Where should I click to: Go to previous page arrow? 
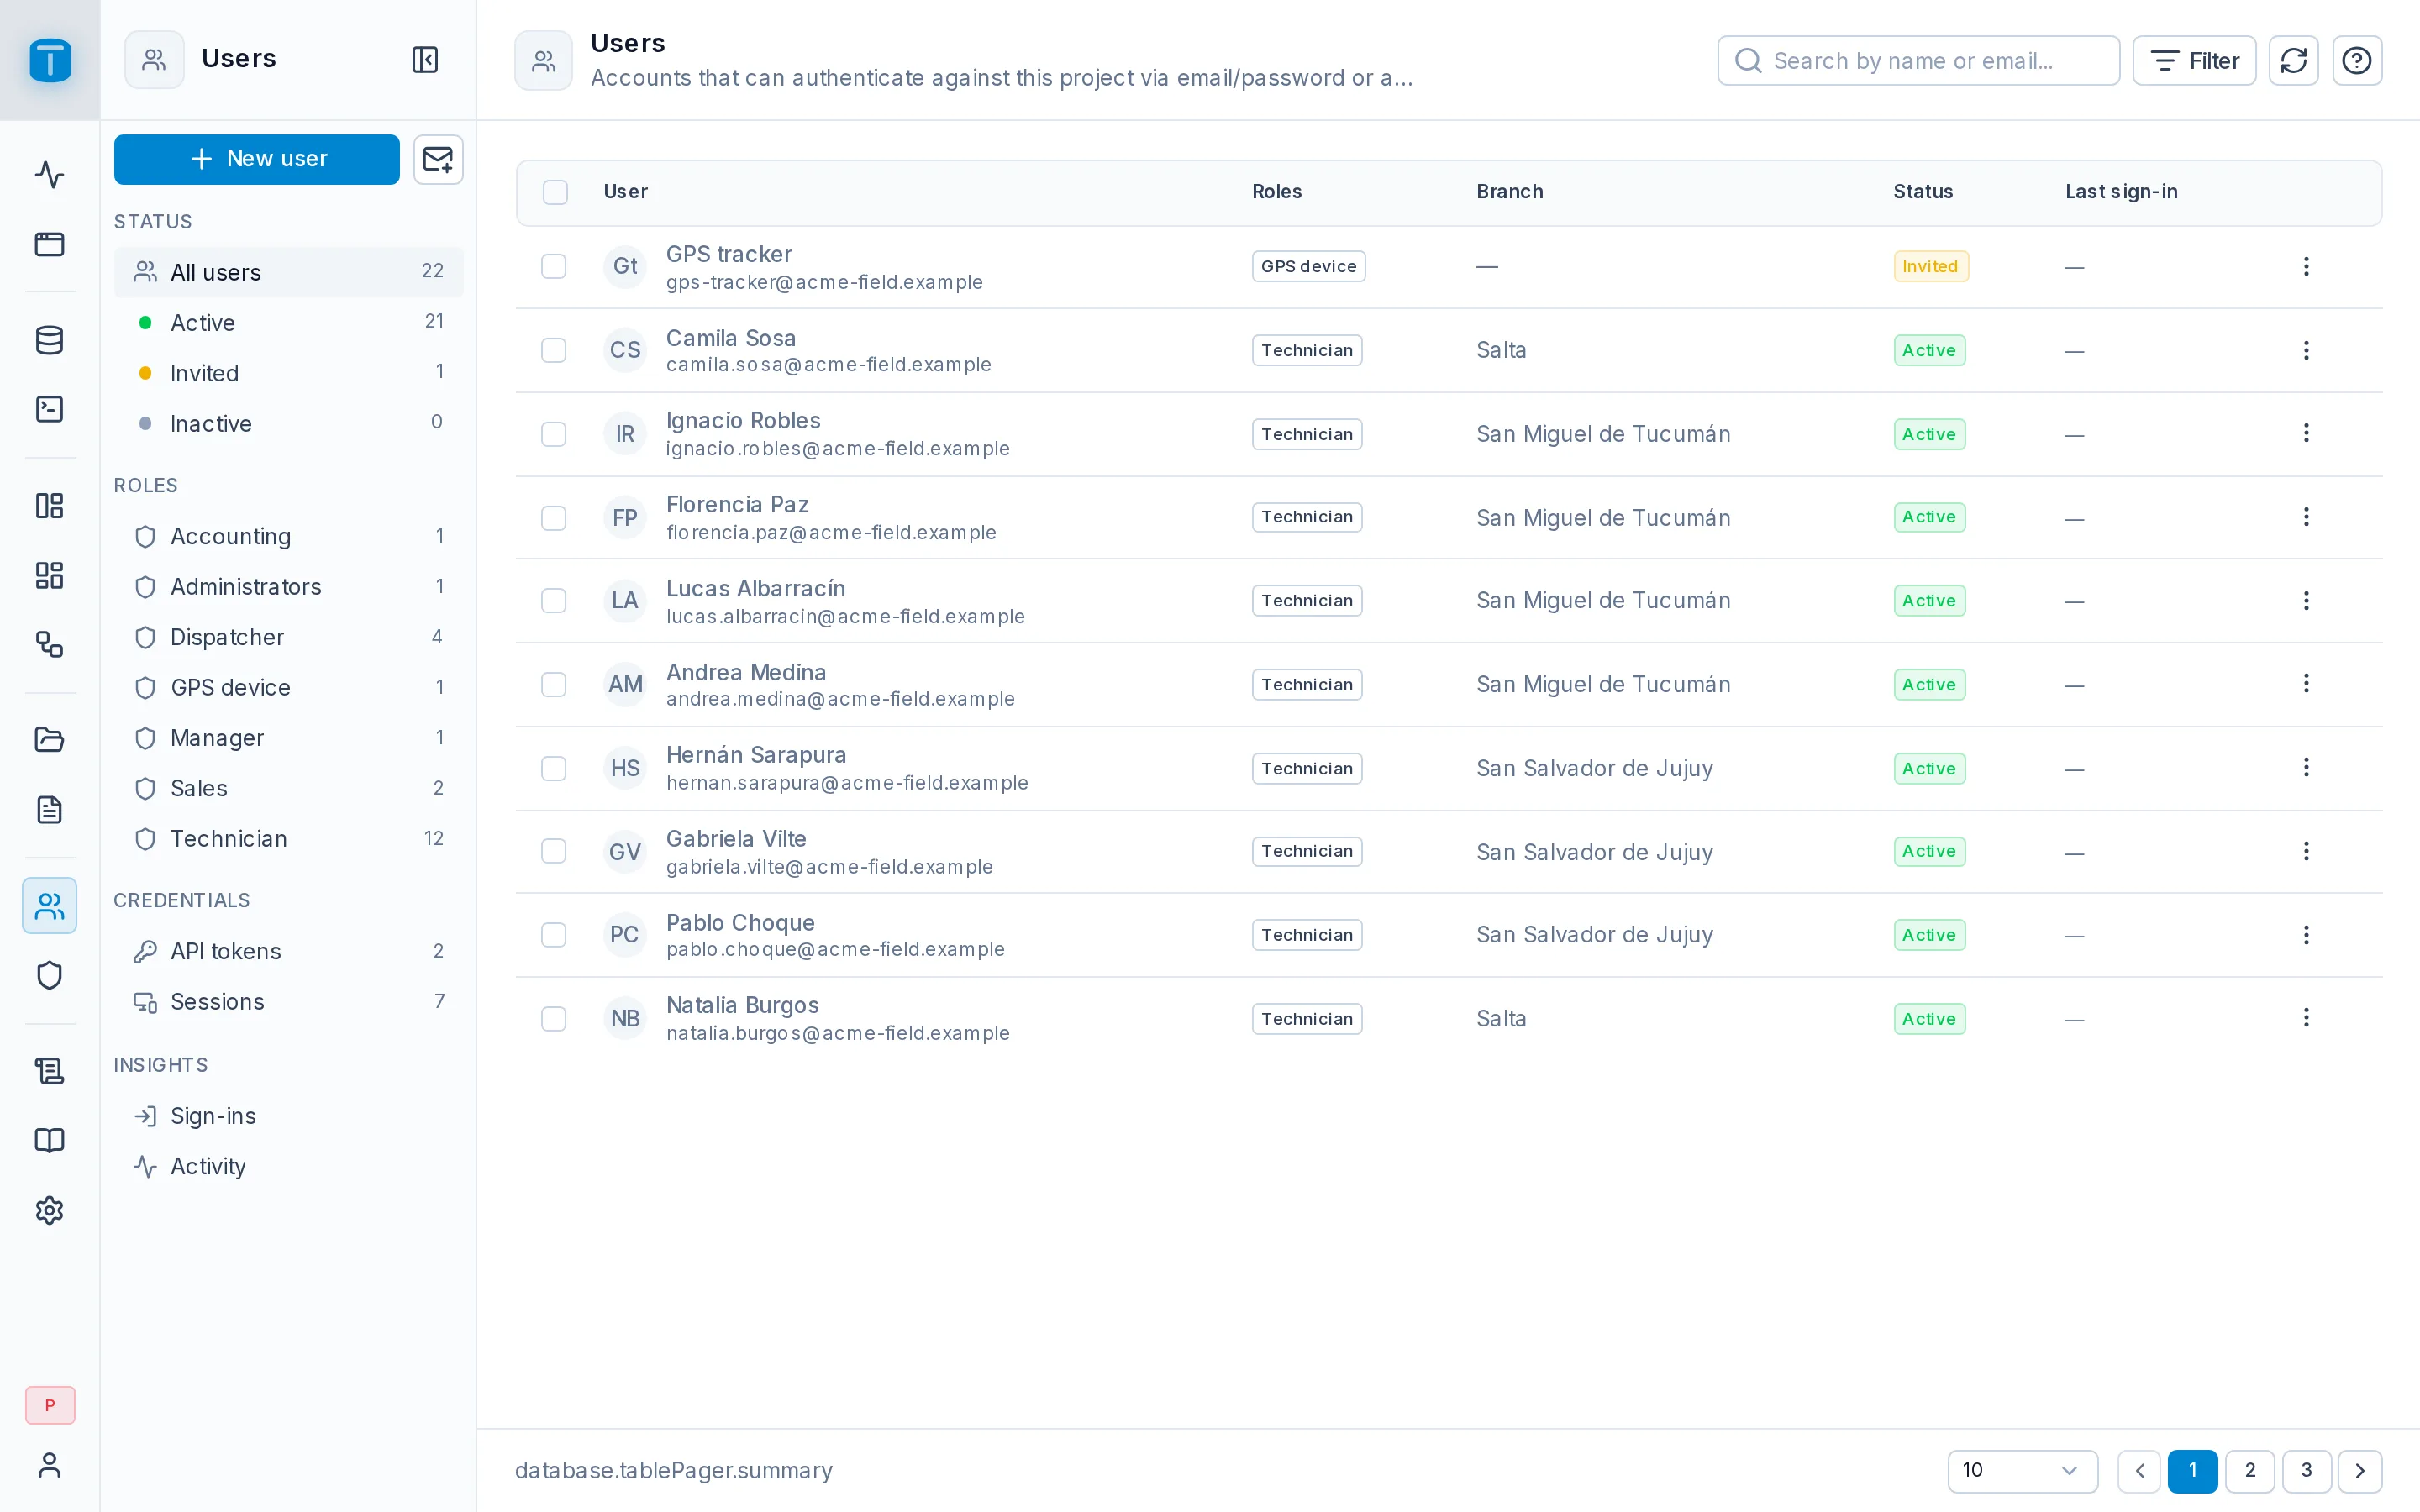click(2139, 1470)
